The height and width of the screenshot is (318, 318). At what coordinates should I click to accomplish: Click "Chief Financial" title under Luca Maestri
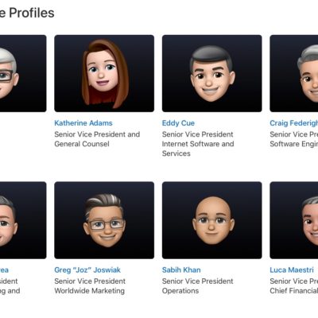(x=294, y=291)
